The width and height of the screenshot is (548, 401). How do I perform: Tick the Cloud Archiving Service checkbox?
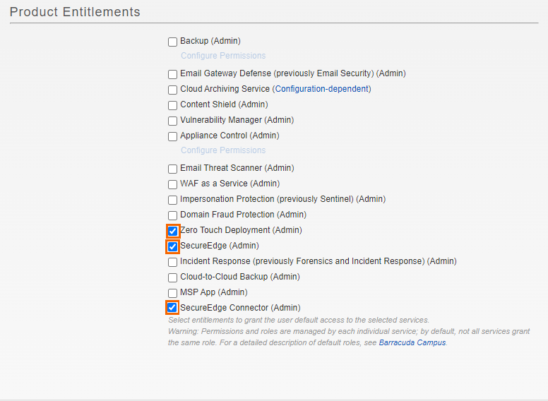(x=172, y=90)
